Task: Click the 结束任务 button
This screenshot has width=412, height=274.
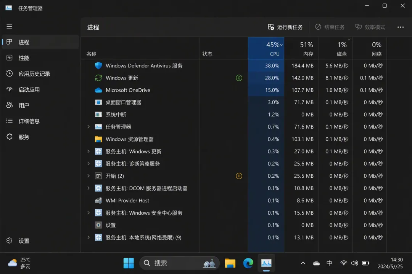Action: 330,27
